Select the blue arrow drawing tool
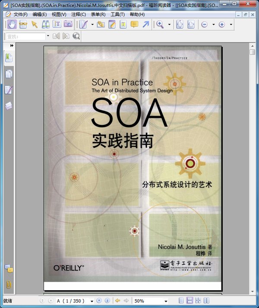This screenshot has height=308, width=259. 146,25
